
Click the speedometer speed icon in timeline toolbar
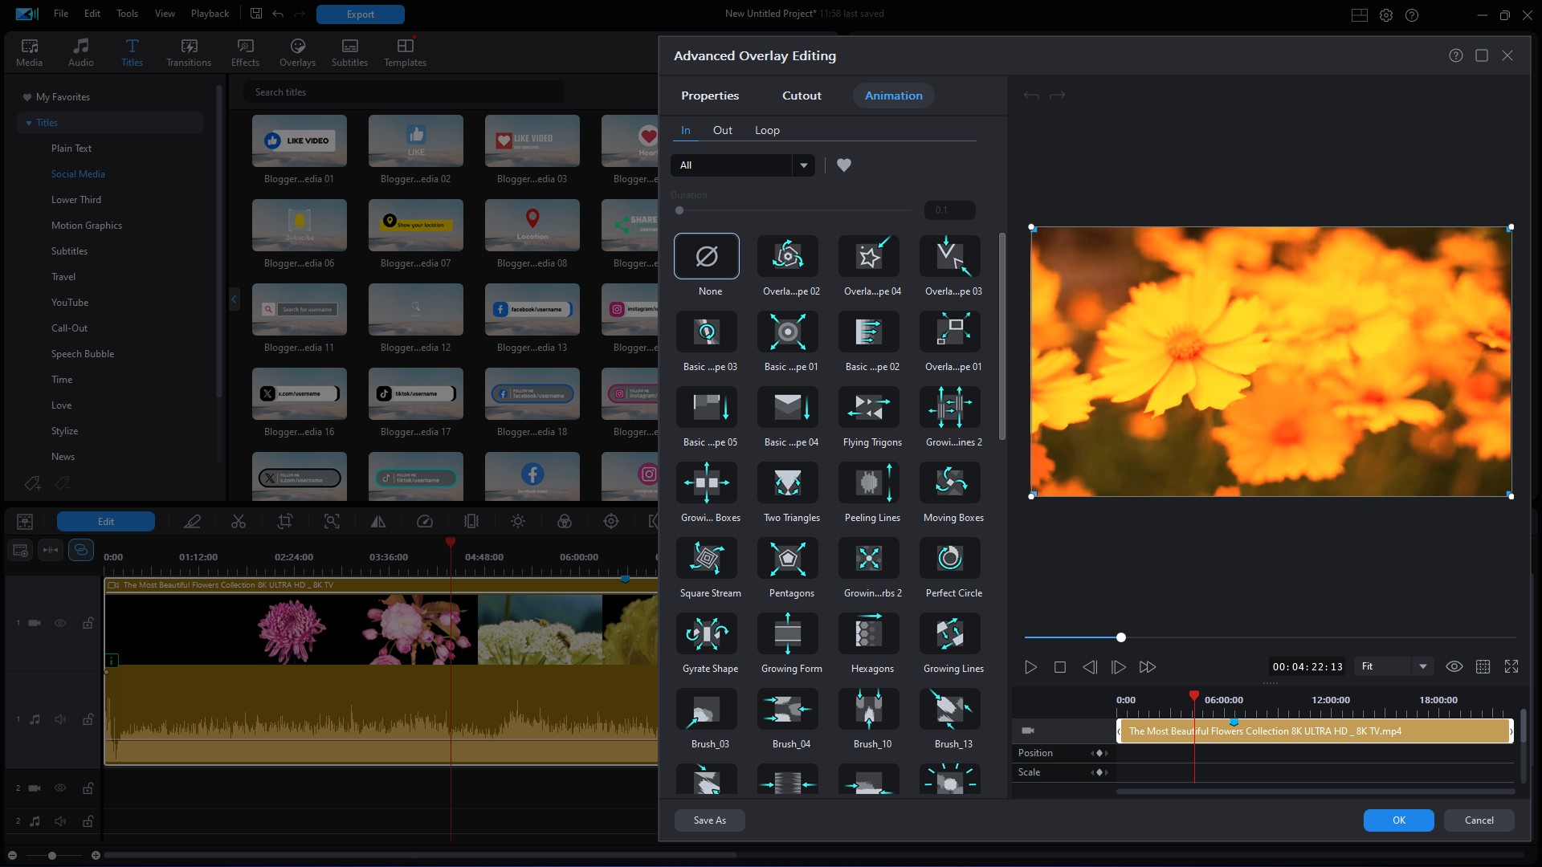click(x=425, y=522)
